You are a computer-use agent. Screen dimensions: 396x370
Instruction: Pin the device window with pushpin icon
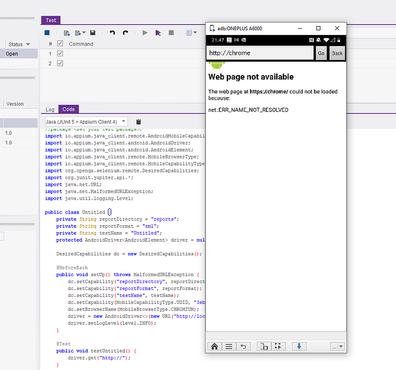299,346
